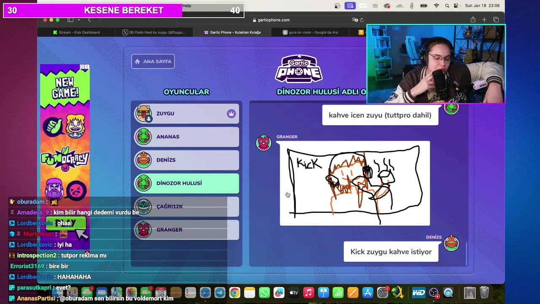Click Çağrı12K's robot avatar icon
The image size is (540, 304).
[x=143, y=206]
